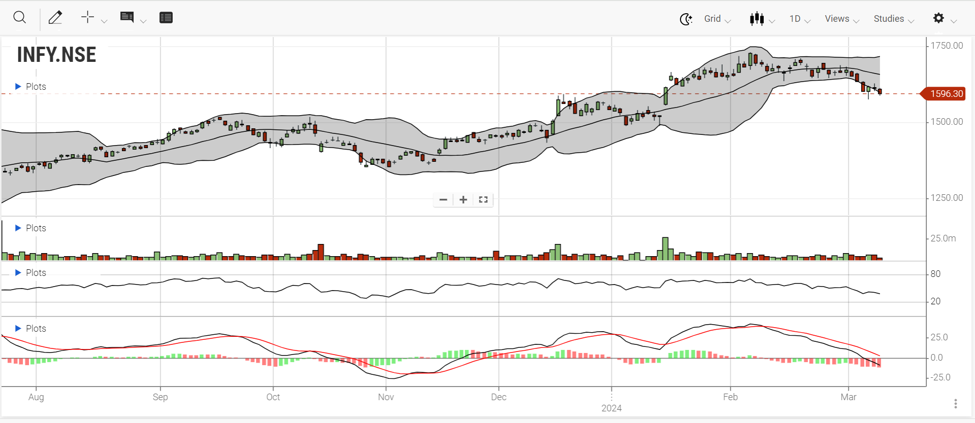Zoom out with the minus button
Viewport: 975px width, 423px height.
[x=443, y=200]
